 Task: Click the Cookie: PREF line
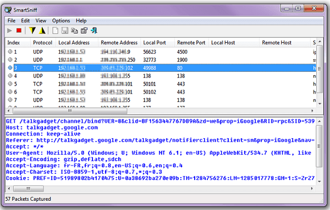coord(160,178)
